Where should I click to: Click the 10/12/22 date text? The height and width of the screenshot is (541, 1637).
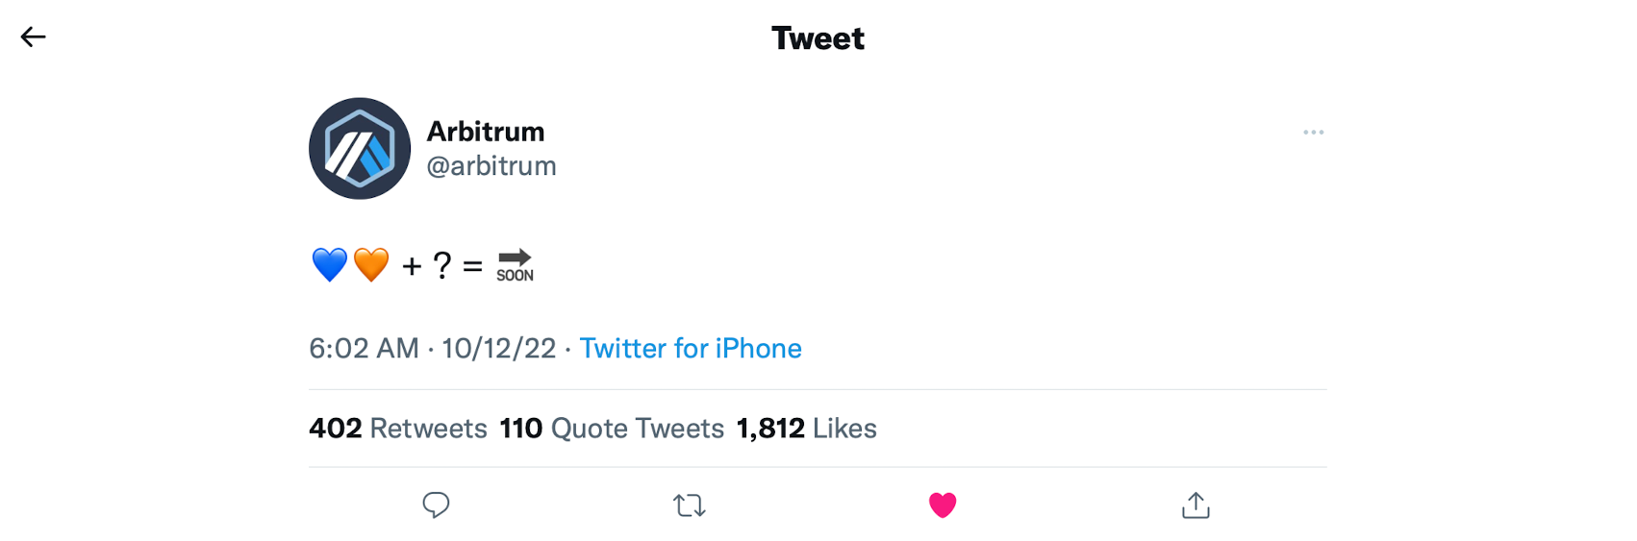pos(499,348)
